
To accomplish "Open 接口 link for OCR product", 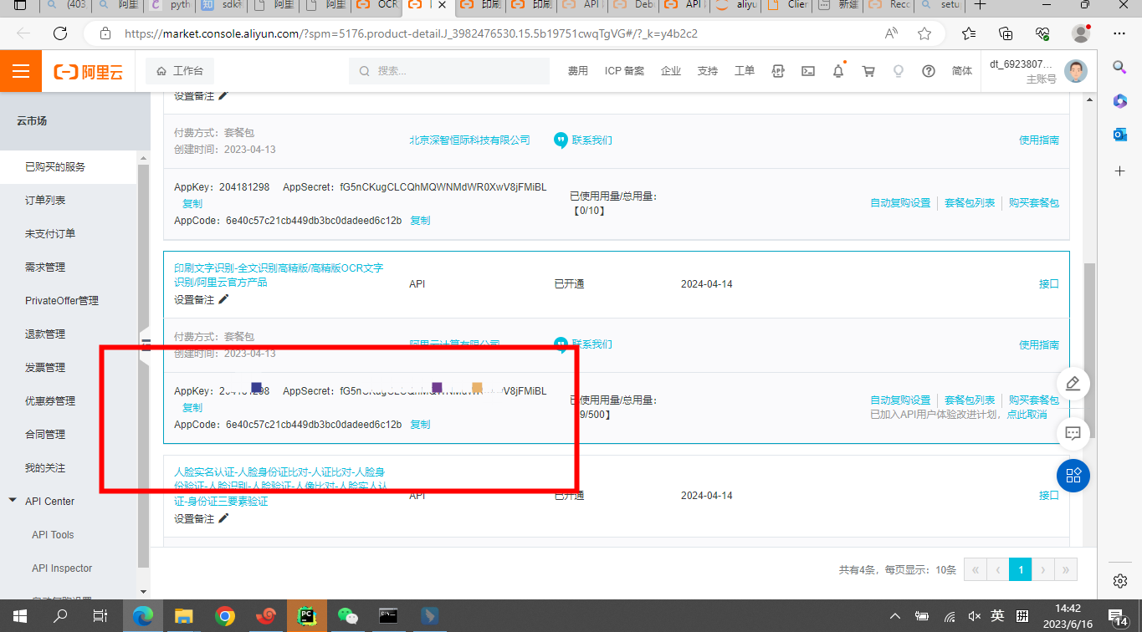I will 1049,284.
